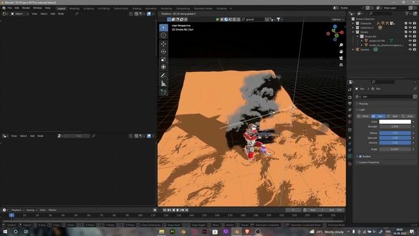The height and width of the screenshot is (236, 419).
Task: Select the Rotate tool in viewport toolbar
Action: [164, 52]
